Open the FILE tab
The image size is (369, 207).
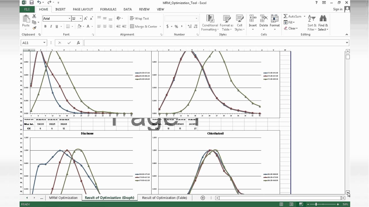coord(27,9)
